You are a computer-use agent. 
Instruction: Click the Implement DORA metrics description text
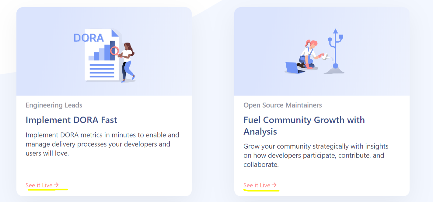[x=102, y=144]
